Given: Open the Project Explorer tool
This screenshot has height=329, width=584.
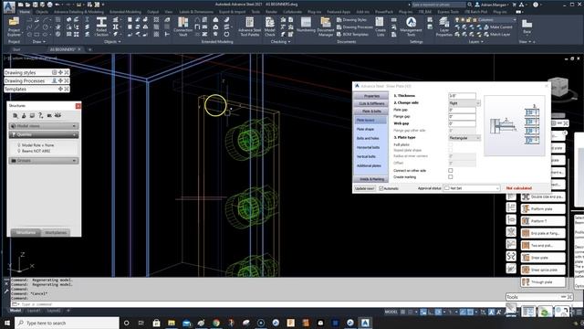Looking at the screenshot, I should (x=14, y=27).
